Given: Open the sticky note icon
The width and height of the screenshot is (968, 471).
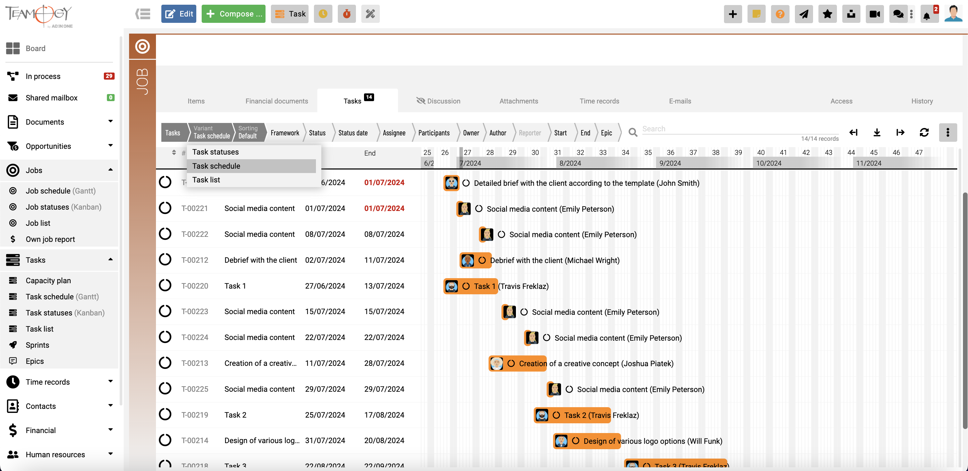Looking at the screenshot, I should pos(757,14).
